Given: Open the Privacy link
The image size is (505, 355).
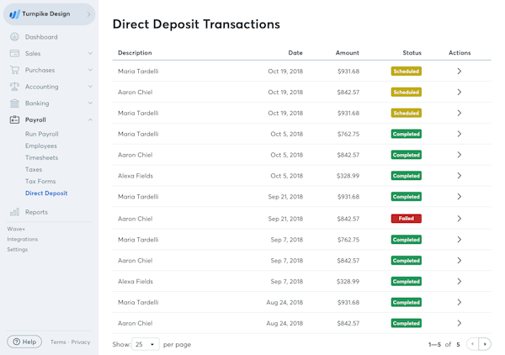Looking at the screenshot, I should click(x=81, y=342).
